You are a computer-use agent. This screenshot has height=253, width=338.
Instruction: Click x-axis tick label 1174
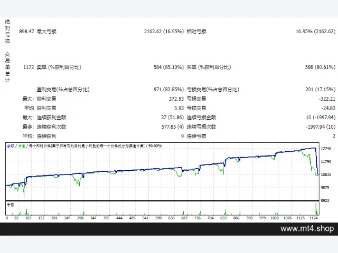pyautogui.click(x=314, y=218)
